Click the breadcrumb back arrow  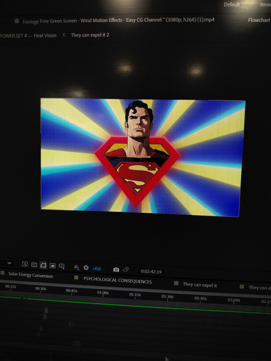point(64,35)
